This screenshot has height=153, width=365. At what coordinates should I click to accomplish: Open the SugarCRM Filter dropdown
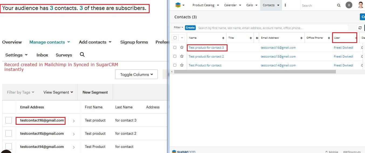178,27
